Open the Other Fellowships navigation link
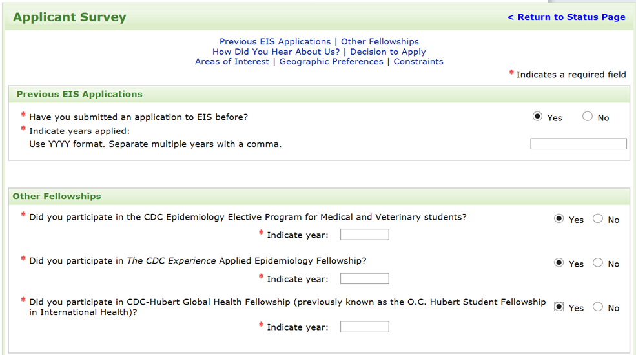 click(x=380, y=41)
